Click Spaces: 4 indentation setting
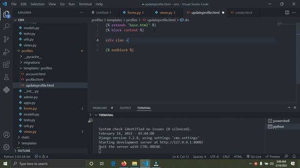 click(199, 157)
